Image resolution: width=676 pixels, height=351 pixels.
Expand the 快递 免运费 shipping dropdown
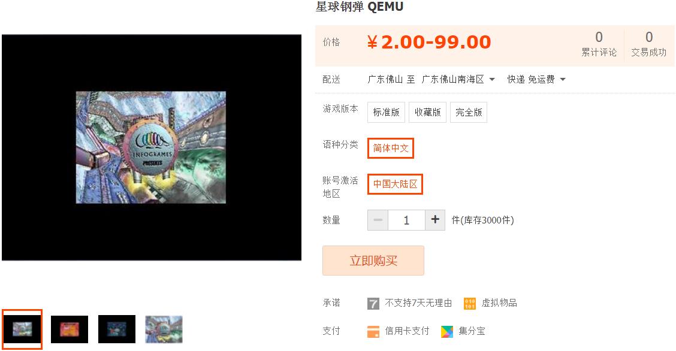click(536, 79)
